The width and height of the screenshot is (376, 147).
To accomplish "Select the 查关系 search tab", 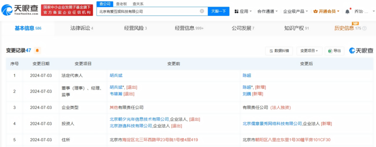I will 138,4.
